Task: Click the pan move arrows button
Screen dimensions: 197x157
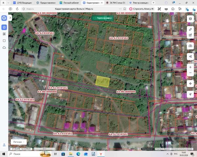Action: point(190,83)
